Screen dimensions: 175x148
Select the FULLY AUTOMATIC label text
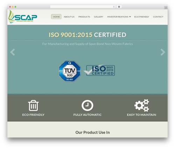(87, 115)
